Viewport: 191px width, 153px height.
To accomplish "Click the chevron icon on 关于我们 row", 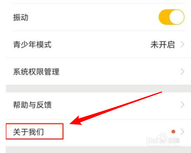I will pos(182,132).
